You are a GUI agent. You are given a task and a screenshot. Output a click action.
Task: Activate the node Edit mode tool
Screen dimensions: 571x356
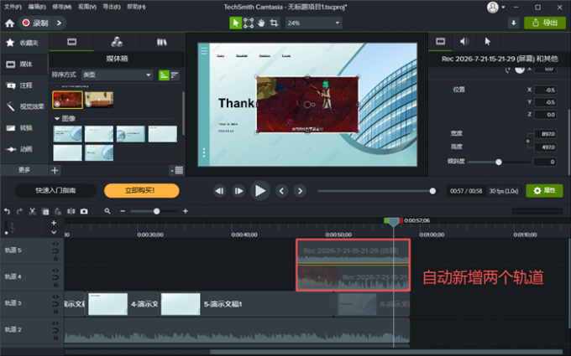[249, 23]
